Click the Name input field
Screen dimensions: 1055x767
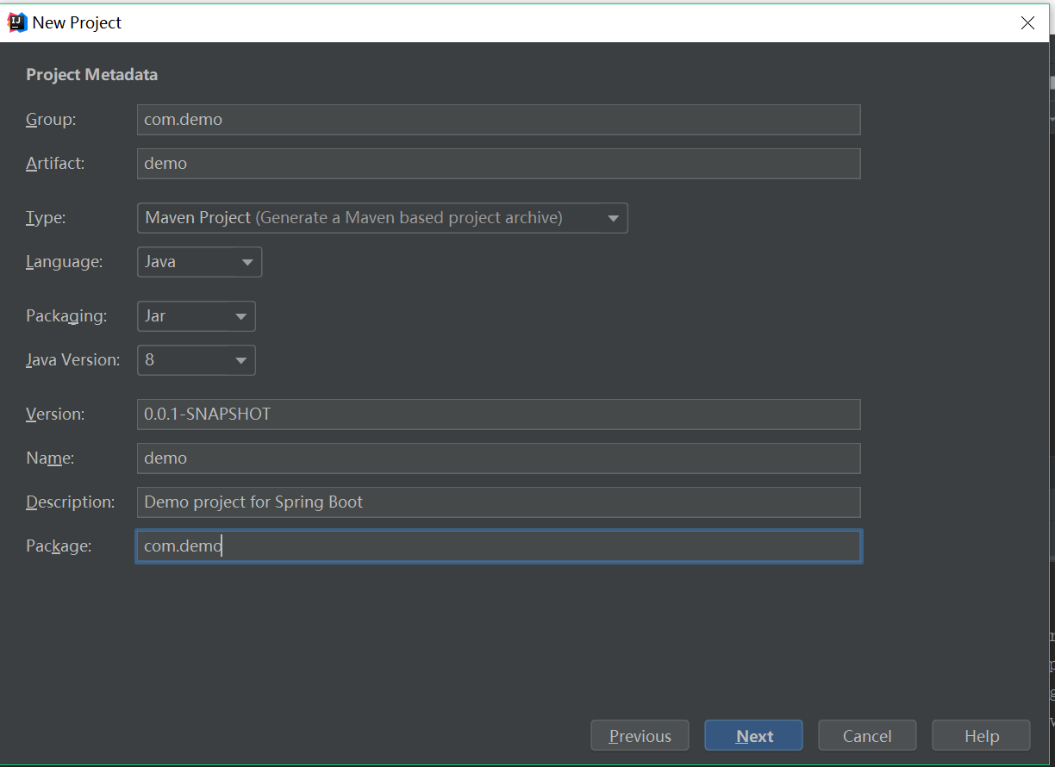pos(498,458)
